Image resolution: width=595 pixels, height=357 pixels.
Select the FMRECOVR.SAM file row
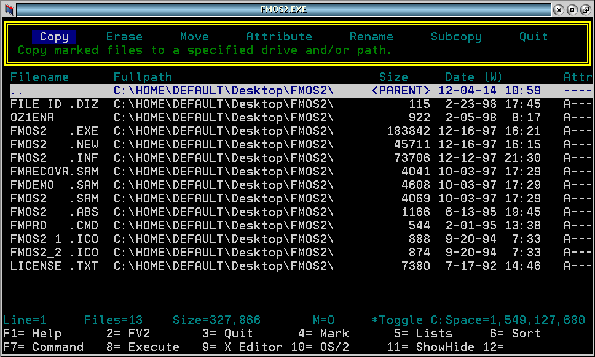(301, 172)
